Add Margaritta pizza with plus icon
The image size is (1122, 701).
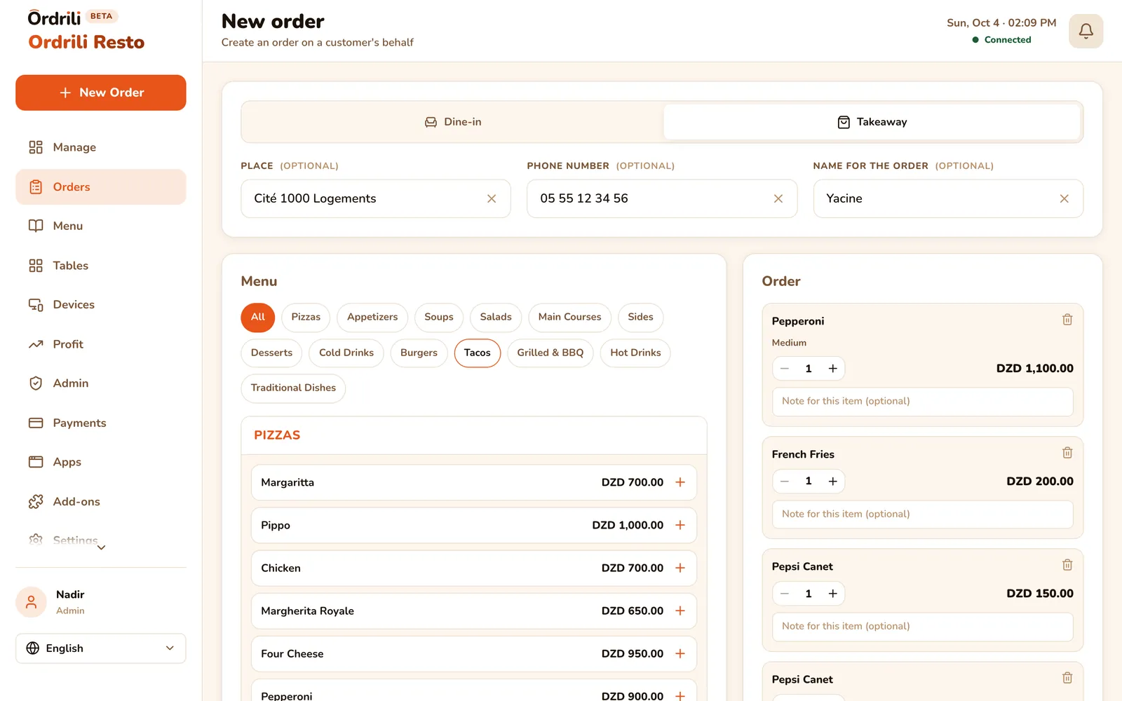pos(680,482)
